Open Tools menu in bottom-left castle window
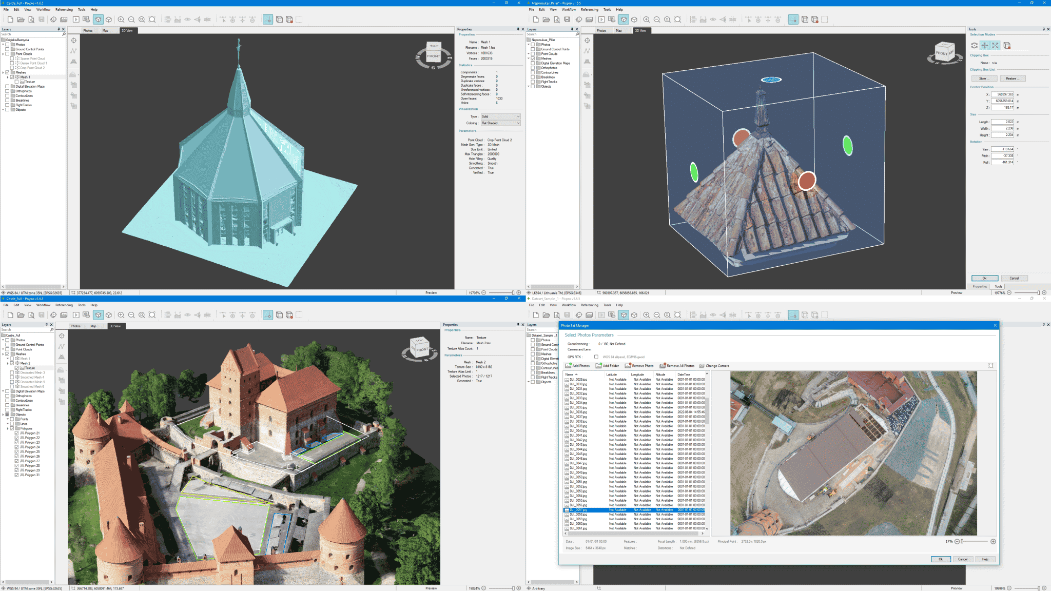1051x591 pixels. [x=82, y=305]
